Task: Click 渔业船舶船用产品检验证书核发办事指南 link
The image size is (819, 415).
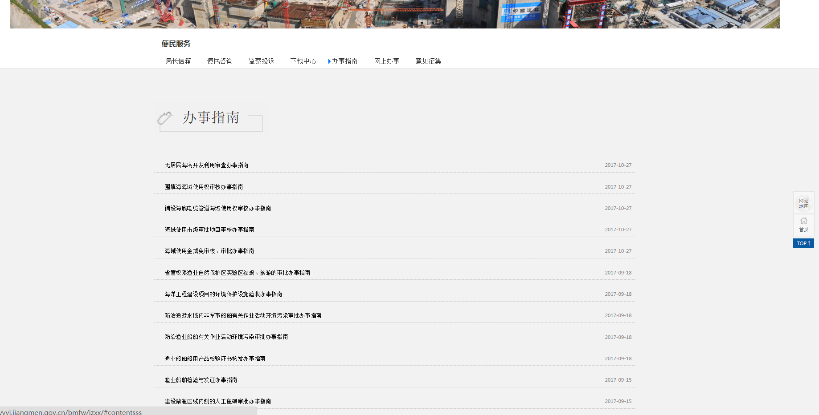Action: (215, 359)
